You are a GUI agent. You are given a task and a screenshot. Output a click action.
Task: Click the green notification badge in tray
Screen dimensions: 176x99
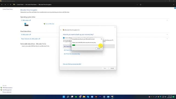[174, 97]
